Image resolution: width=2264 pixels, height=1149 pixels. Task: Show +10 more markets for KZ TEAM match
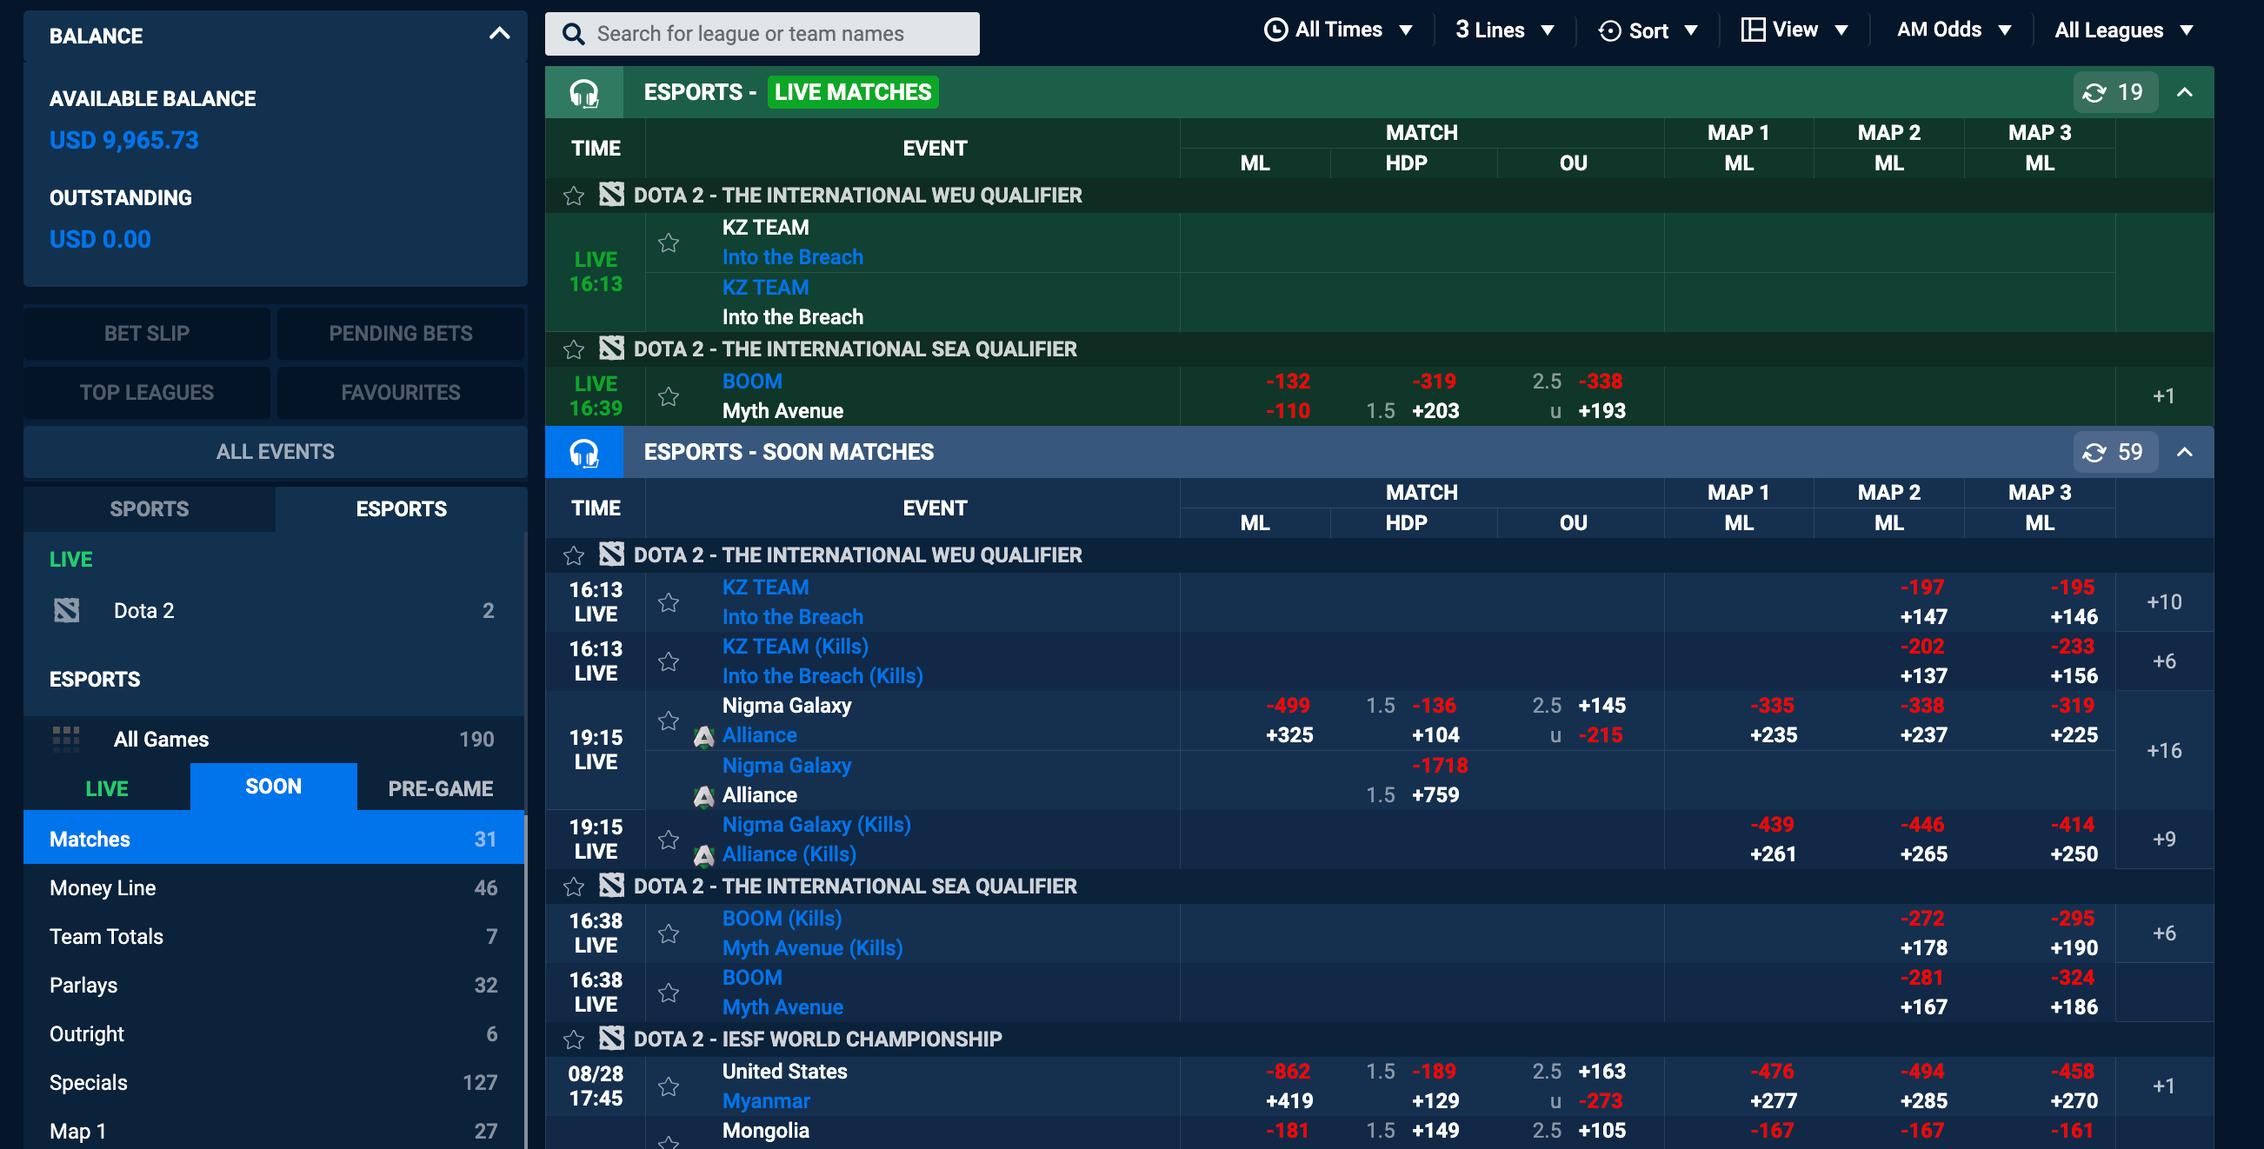[x=2164, y=601]
